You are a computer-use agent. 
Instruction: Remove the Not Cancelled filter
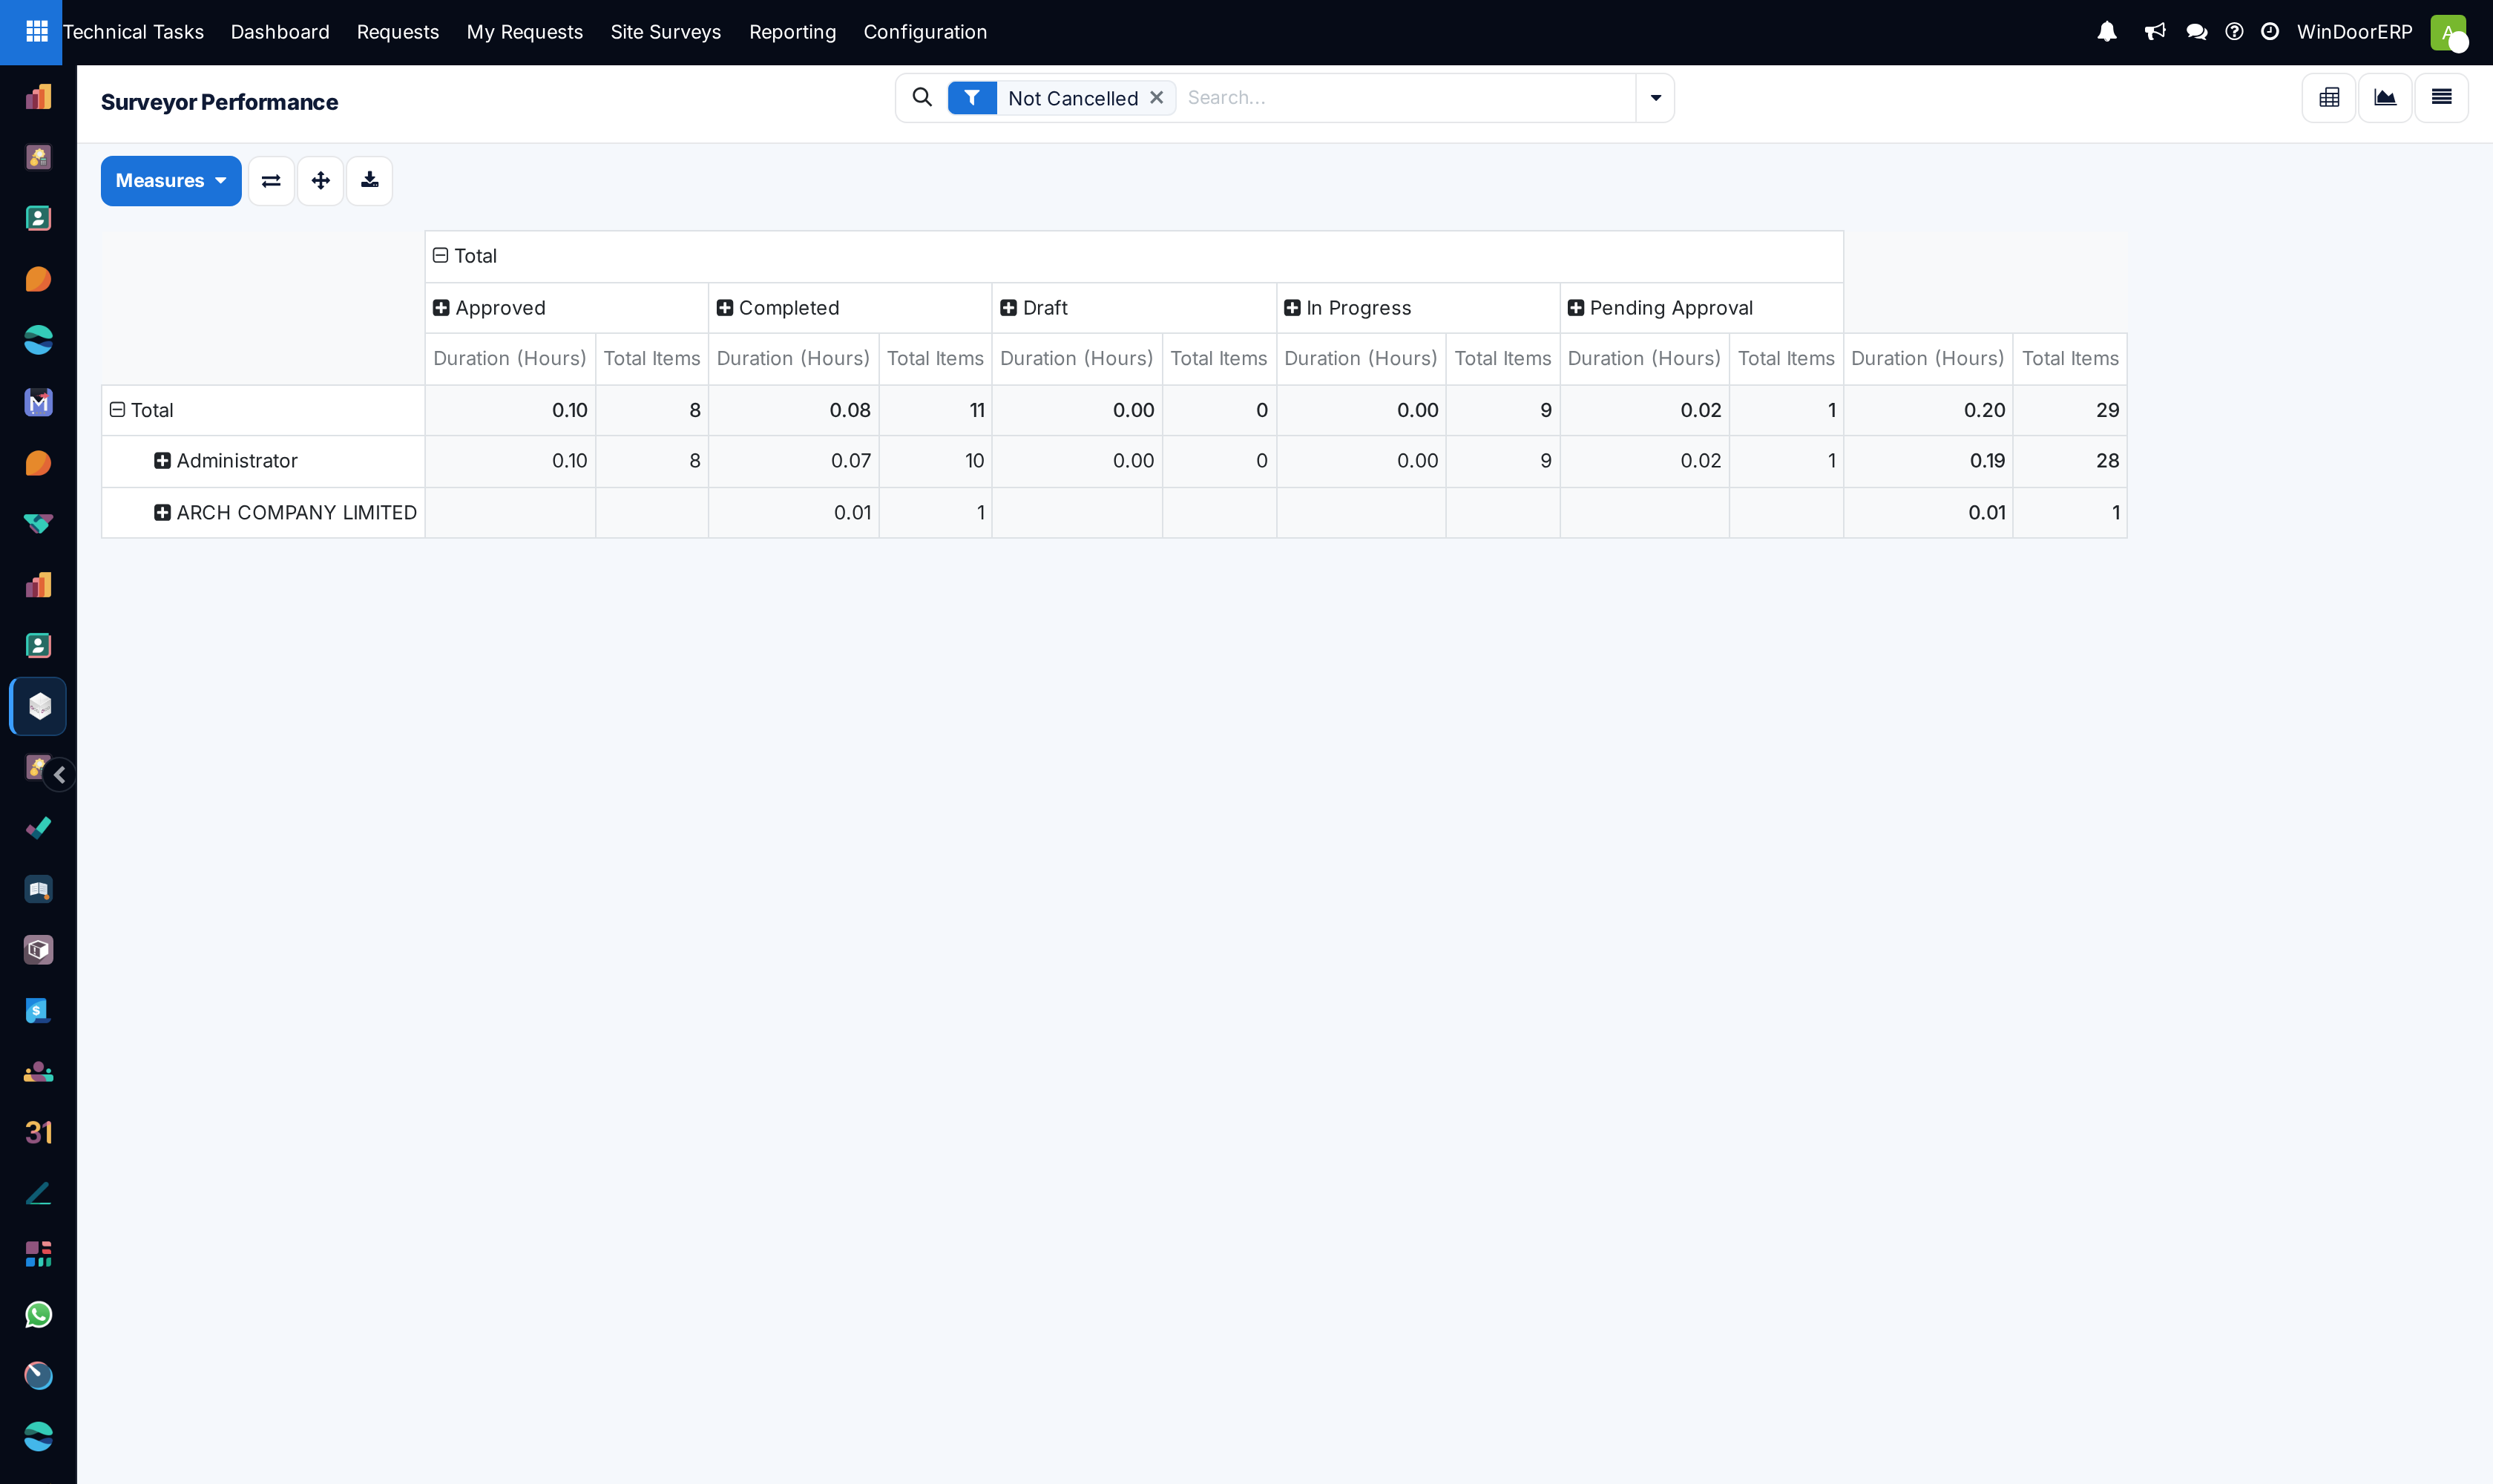[x=1156, y=98]
